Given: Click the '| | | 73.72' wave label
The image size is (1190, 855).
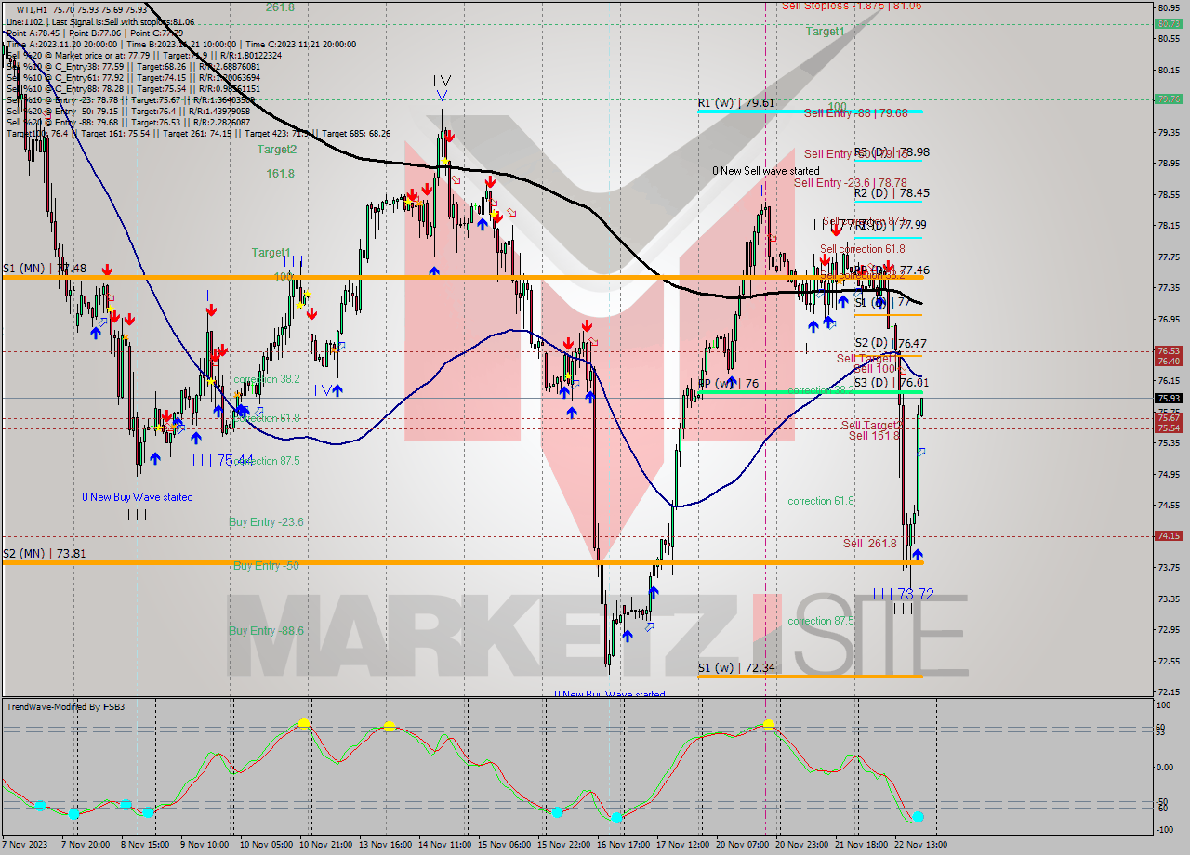Looking at the screenshot, I should (x=903, y=593).
